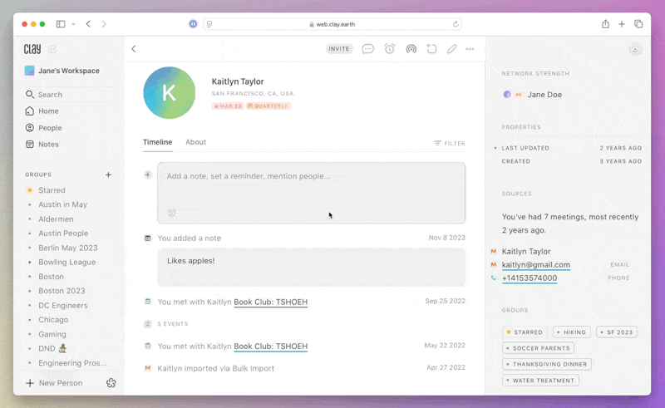Click the broadcast signal icon in toolbar
Image resolution: width=665 pixels, height=408 pixels.
(x=411, y=49)
